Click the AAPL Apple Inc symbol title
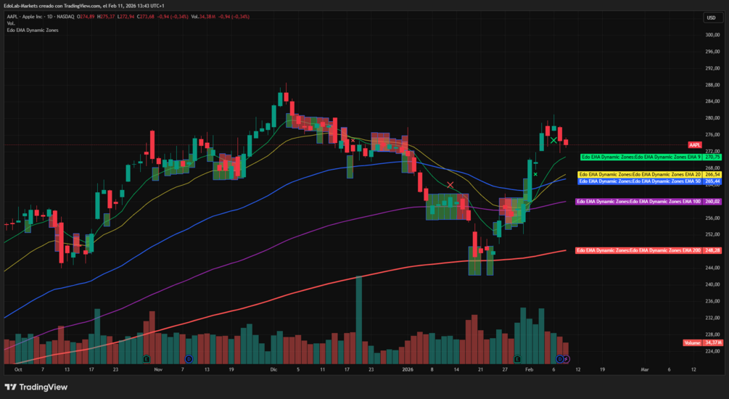729x399 pixels. click(x=41, y=17)
